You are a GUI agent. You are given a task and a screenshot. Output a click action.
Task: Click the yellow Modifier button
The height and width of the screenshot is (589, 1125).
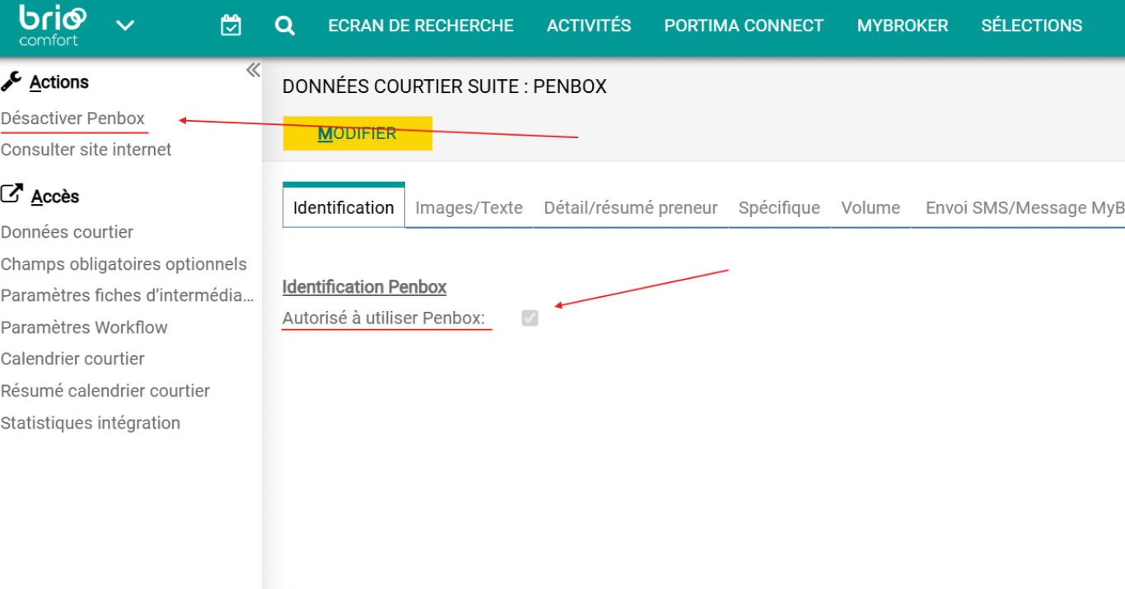click(357, 133)
